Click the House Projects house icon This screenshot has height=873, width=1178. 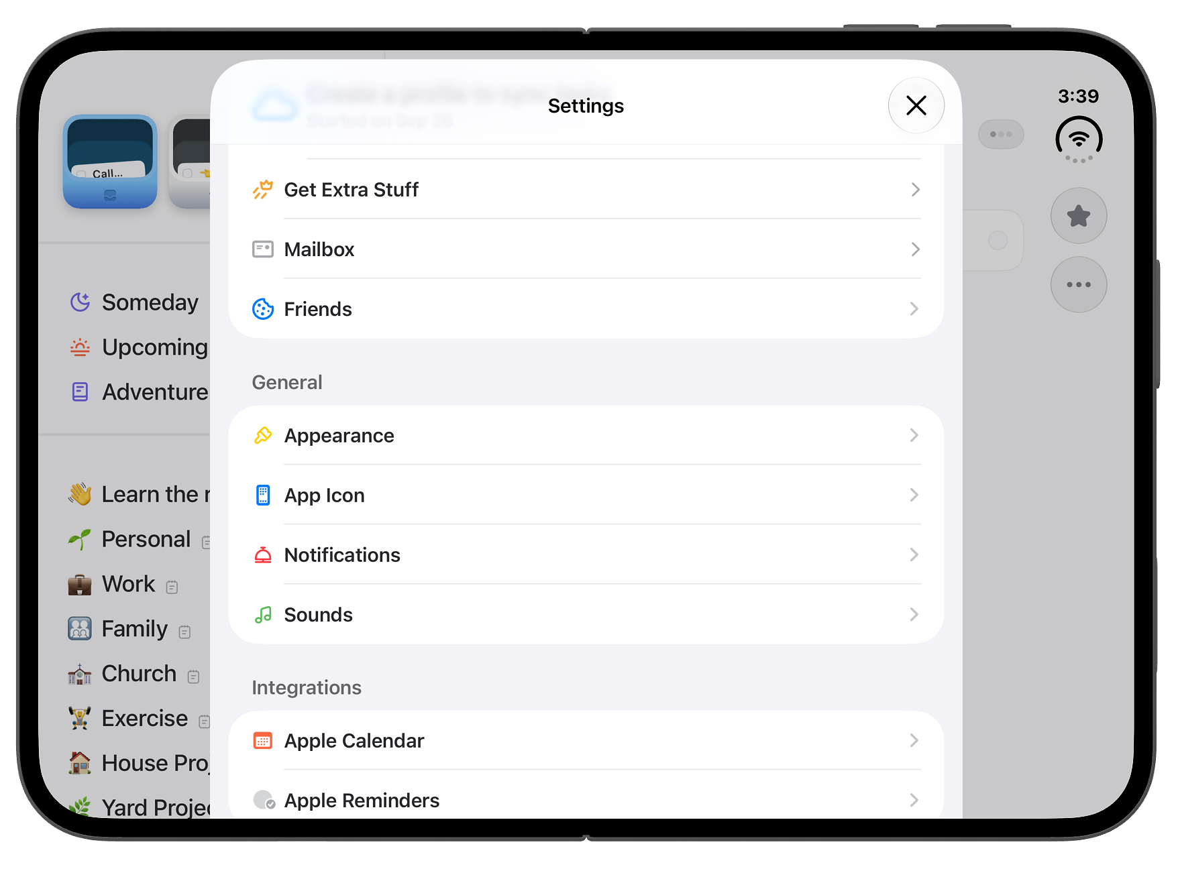click(x=79, y=762)
